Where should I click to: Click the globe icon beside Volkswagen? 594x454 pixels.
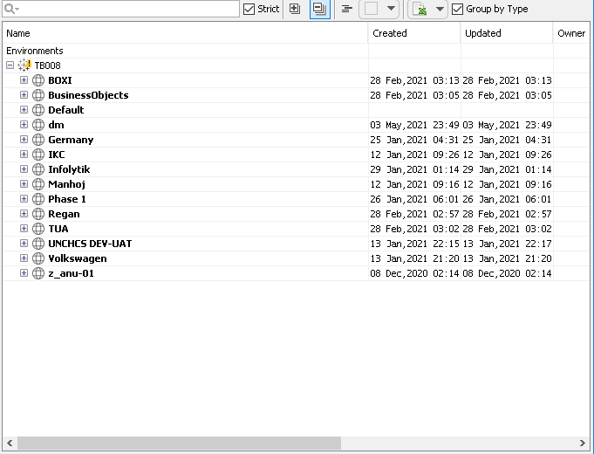click(38, 258)
